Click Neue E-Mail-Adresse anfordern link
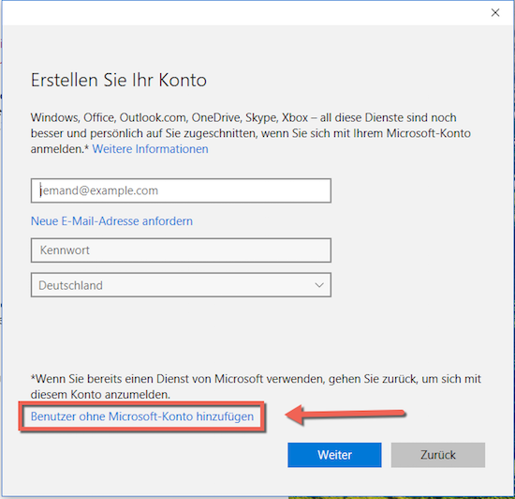 pyautogui.click(x=111, y=221)
